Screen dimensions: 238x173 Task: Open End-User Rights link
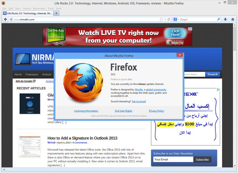click(123, 111)
